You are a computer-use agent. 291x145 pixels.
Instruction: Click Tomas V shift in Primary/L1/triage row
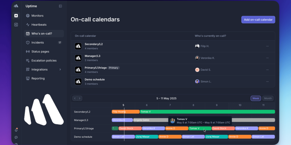[200, 128]
